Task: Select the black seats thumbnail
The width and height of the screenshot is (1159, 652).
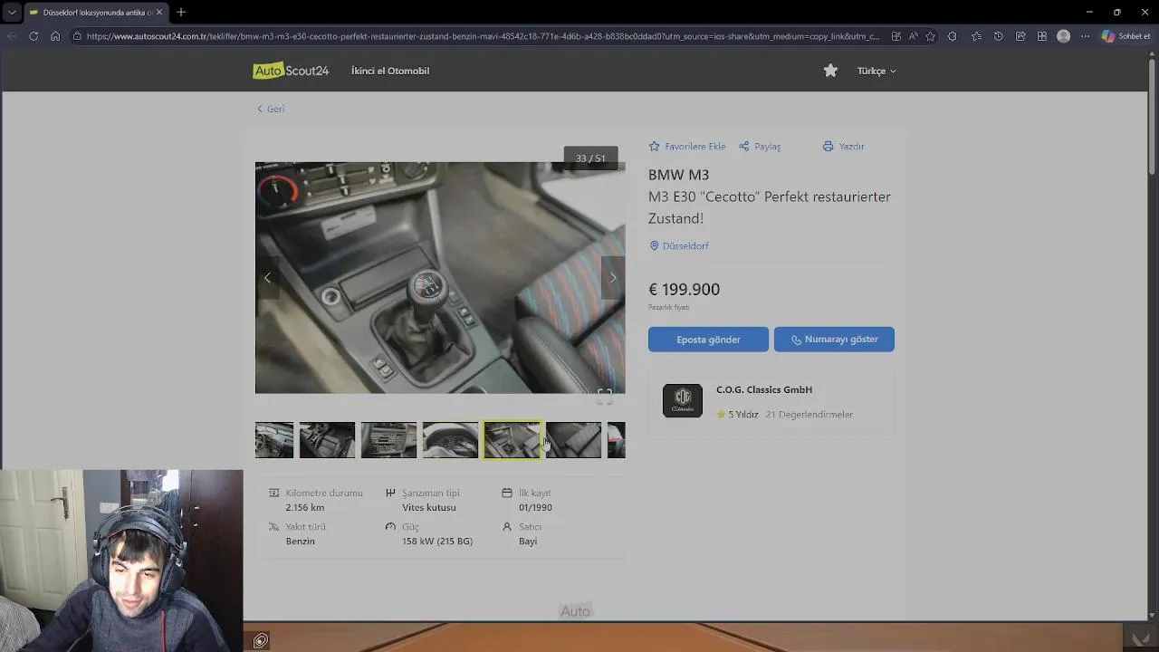Action: tap(327, 440)
